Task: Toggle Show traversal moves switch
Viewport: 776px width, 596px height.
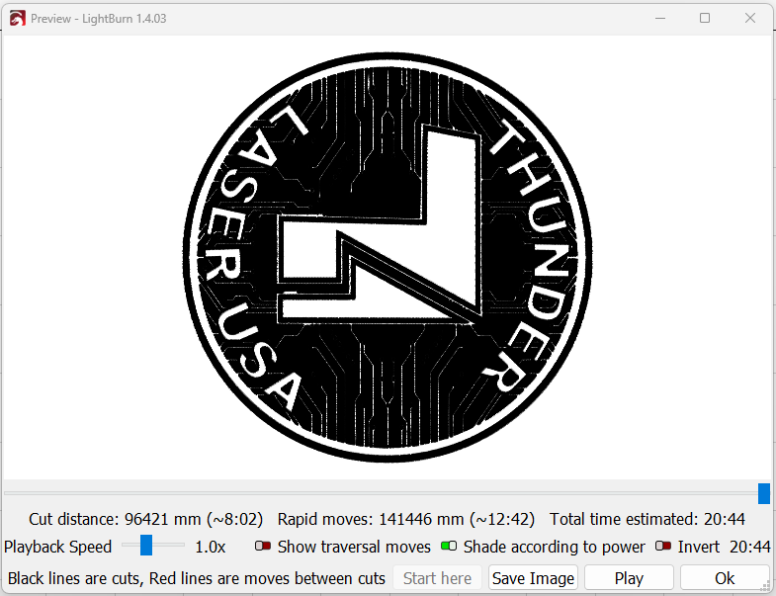Action: (x=263, y=546)
